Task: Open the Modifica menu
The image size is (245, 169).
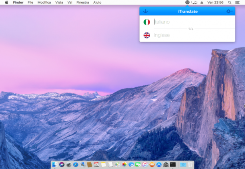Action: pyautogui.click(x=44, y=2)
